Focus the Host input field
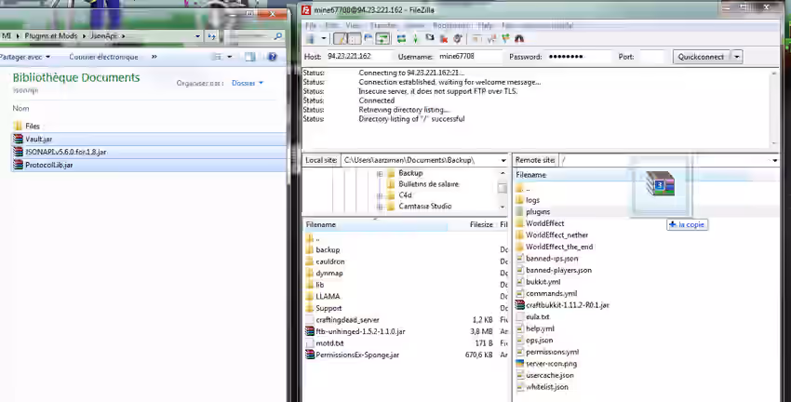Screen dimensions: 791x402 pyautogui.click(x=358, y=57)
